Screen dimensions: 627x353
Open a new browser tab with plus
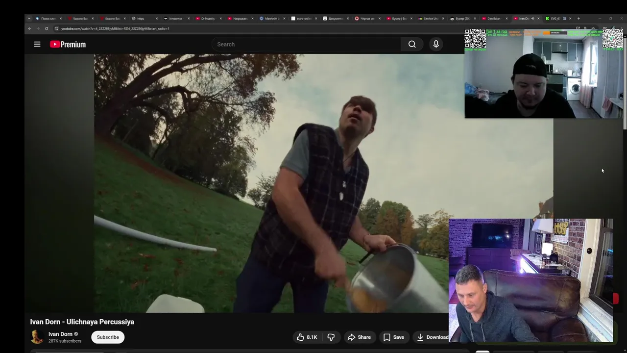click(x=579, y=19)
